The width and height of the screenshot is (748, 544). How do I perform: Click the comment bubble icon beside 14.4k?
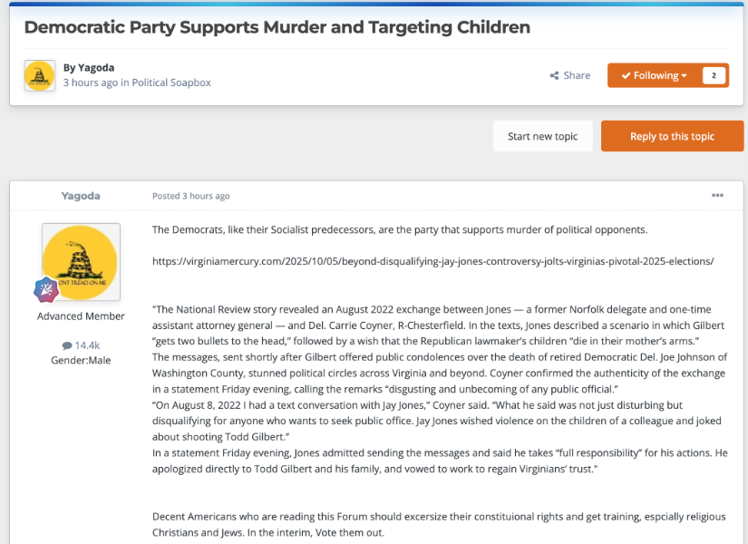pos(67,345)
